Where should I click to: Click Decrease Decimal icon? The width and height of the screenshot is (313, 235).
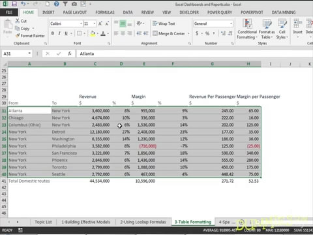[x=230, y=33]
